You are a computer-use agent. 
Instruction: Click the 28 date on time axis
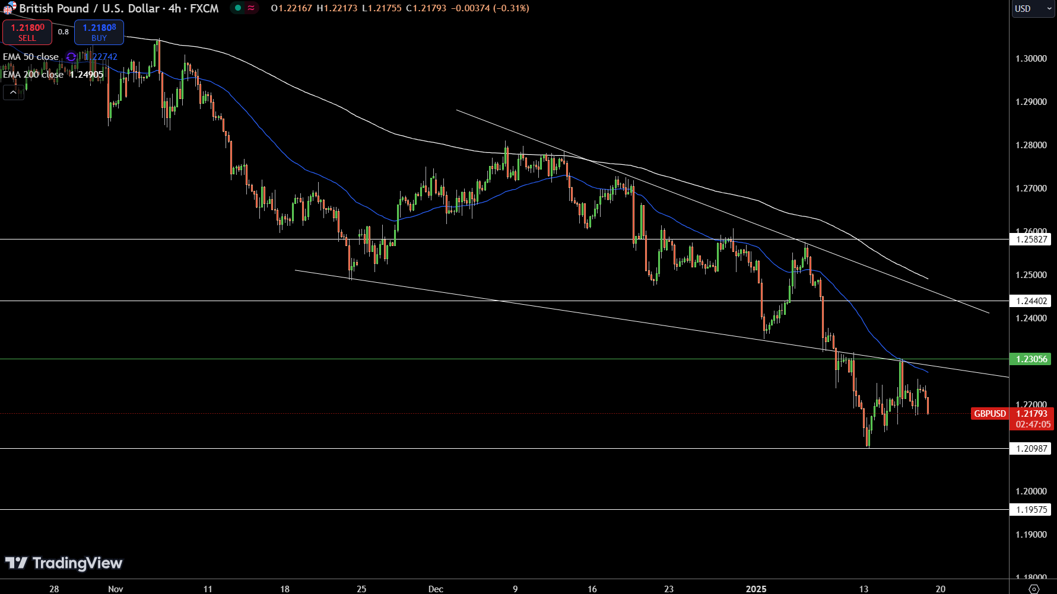pos(54,589)
